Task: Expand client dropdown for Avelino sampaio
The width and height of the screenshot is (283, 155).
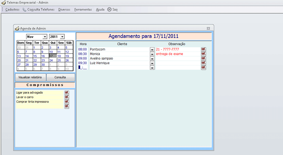Action: (x=152, y=59)
